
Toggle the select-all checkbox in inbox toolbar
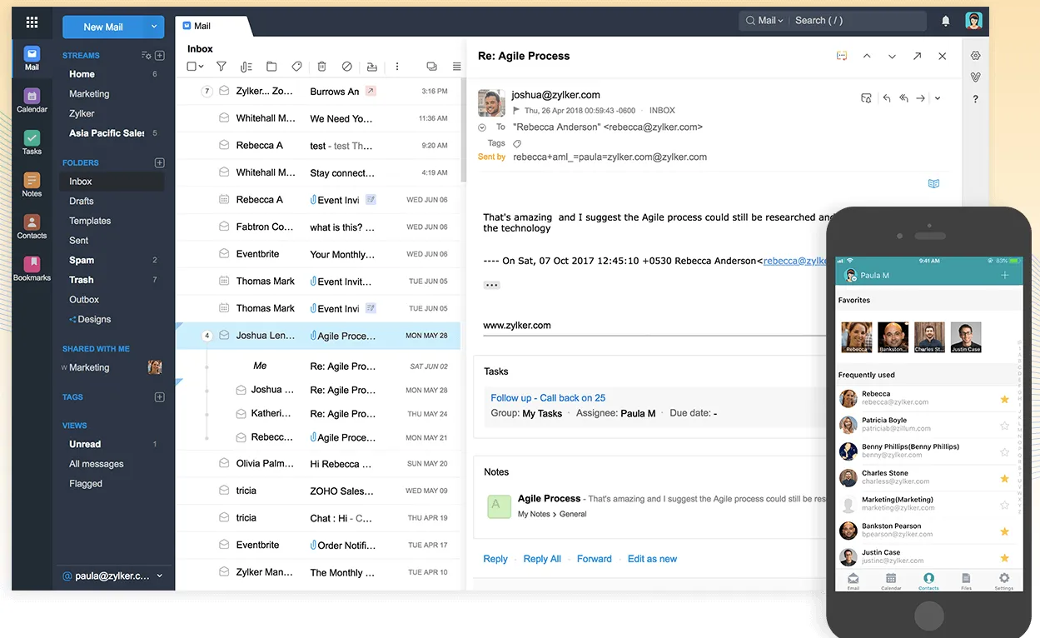(192, 67)
